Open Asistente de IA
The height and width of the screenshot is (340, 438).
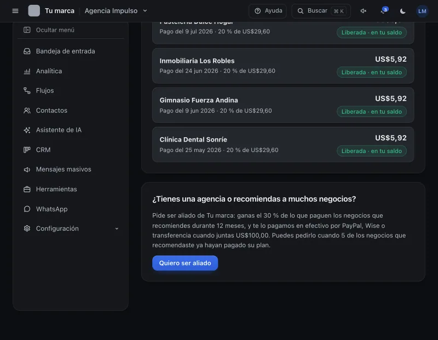point(71,130)
